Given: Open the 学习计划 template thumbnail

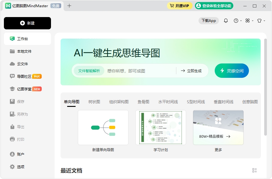Looking at the screenshot, I should click(160, 127).
